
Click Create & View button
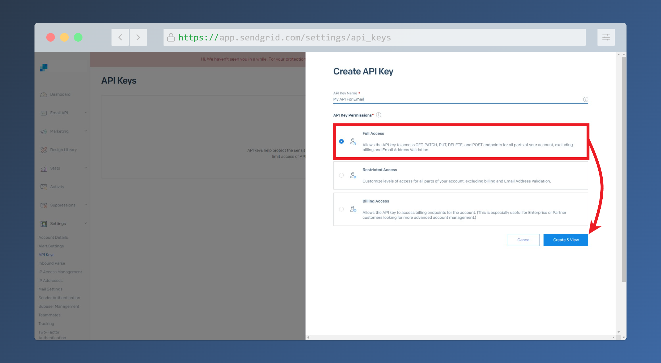click(x=566, y=240)
